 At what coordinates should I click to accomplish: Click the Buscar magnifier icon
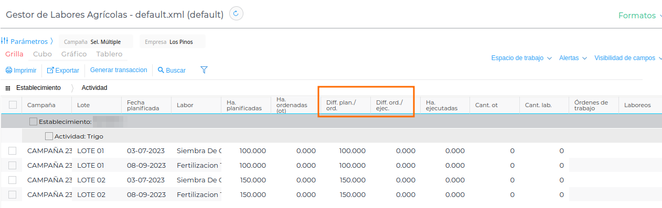coord(161,70)
